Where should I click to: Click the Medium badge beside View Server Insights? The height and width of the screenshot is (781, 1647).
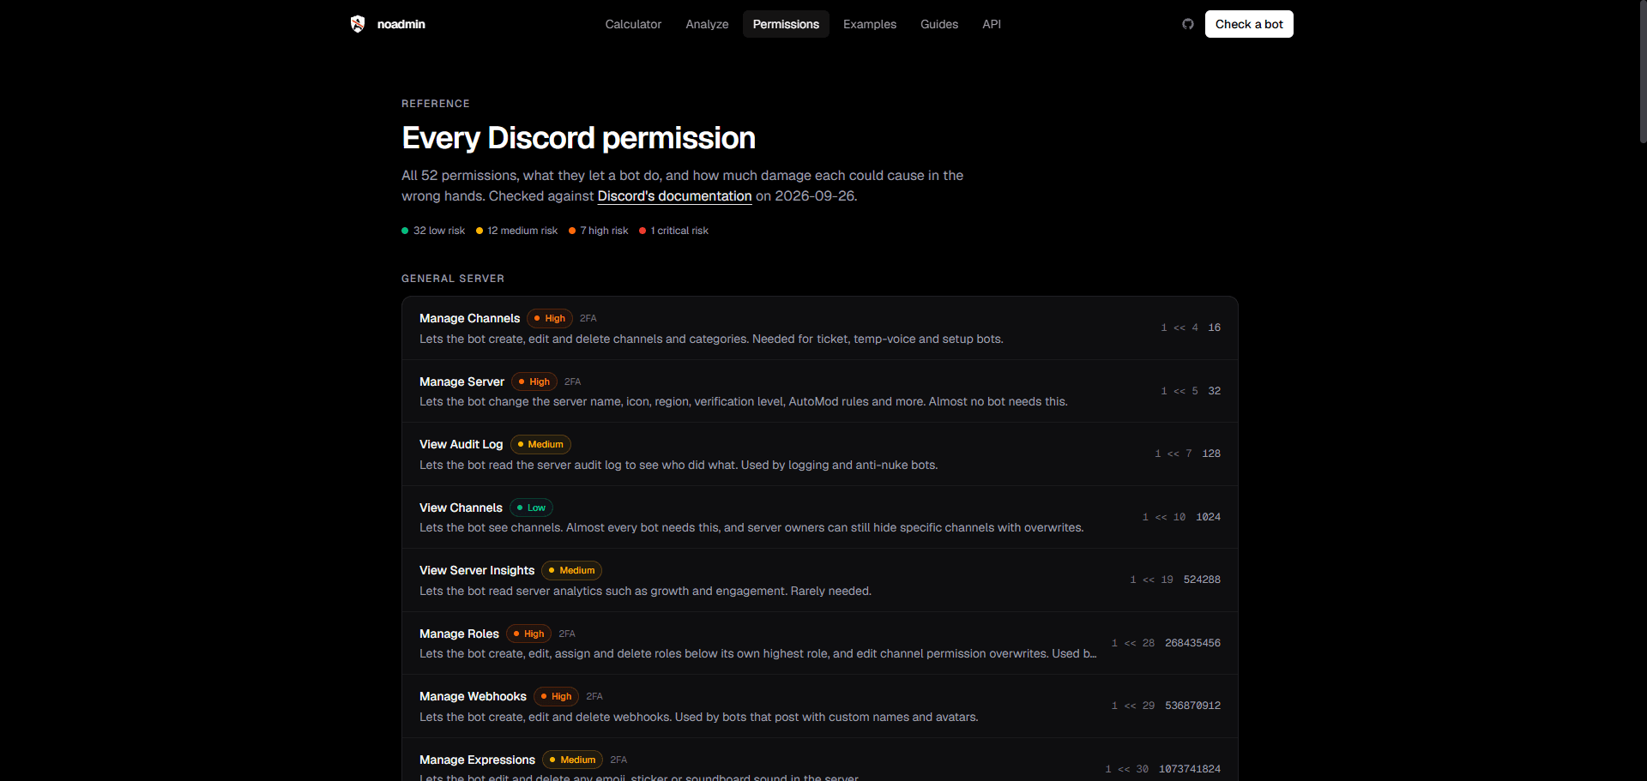click(x=572, y=570)
